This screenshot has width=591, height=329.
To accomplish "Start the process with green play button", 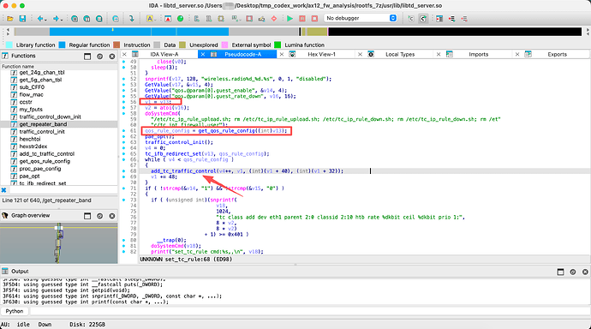I will click(x=290, y=19).
